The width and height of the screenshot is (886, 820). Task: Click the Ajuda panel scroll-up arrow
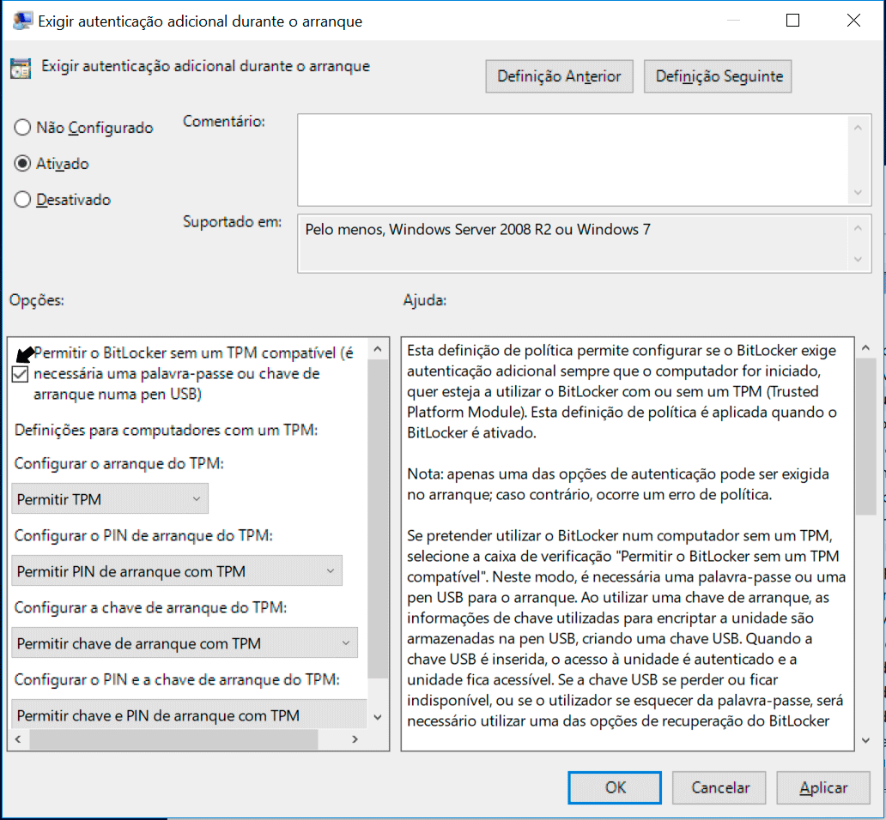[865, 348]
